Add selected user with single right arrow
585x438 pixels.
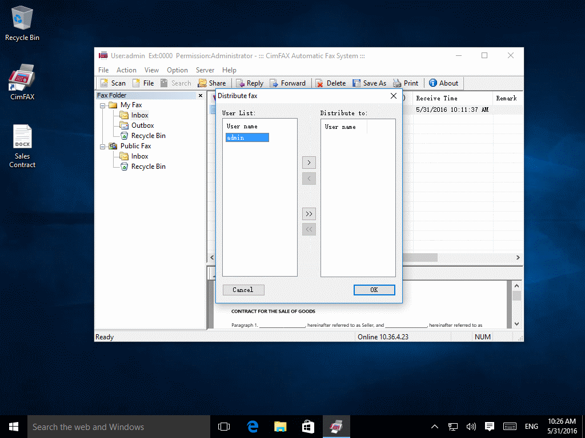309,163
